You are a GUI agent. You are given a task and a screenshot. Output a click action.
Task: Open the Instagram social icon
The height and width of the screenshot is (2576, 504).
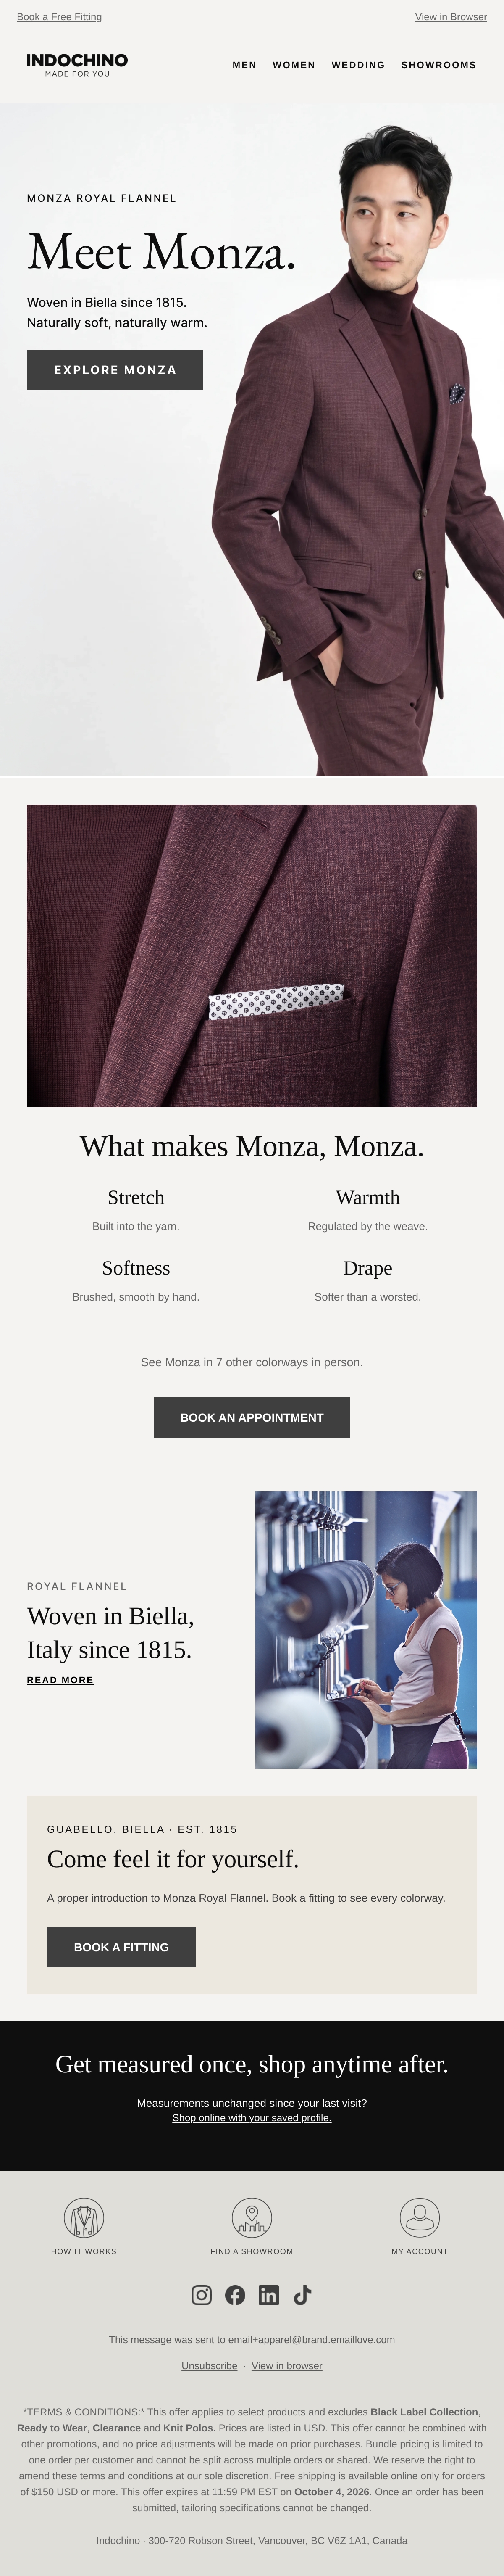point(201,2295)
